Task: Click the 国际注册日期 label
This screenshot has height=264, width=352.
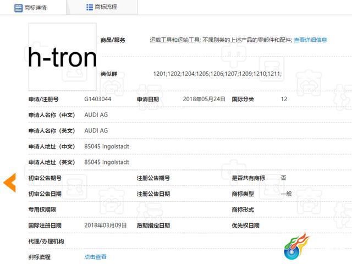Action: (45, 226)
